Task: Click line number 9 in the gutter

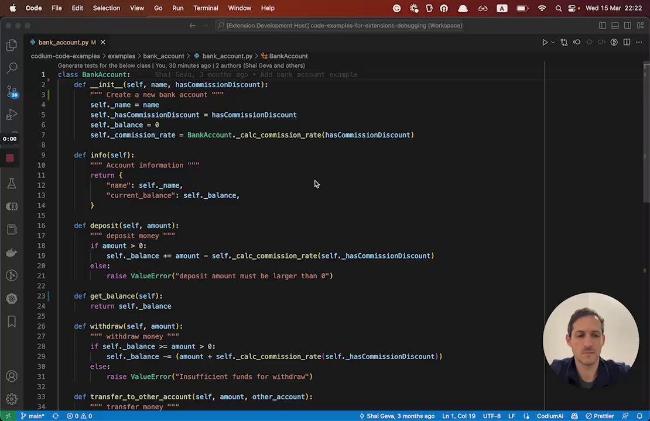Action: [43, 155]
